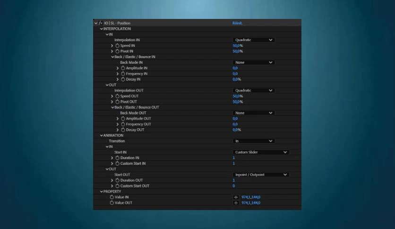Collapse the INTERPOLATION group
Screen dimensions: 395x229
(x=101, y=29)
